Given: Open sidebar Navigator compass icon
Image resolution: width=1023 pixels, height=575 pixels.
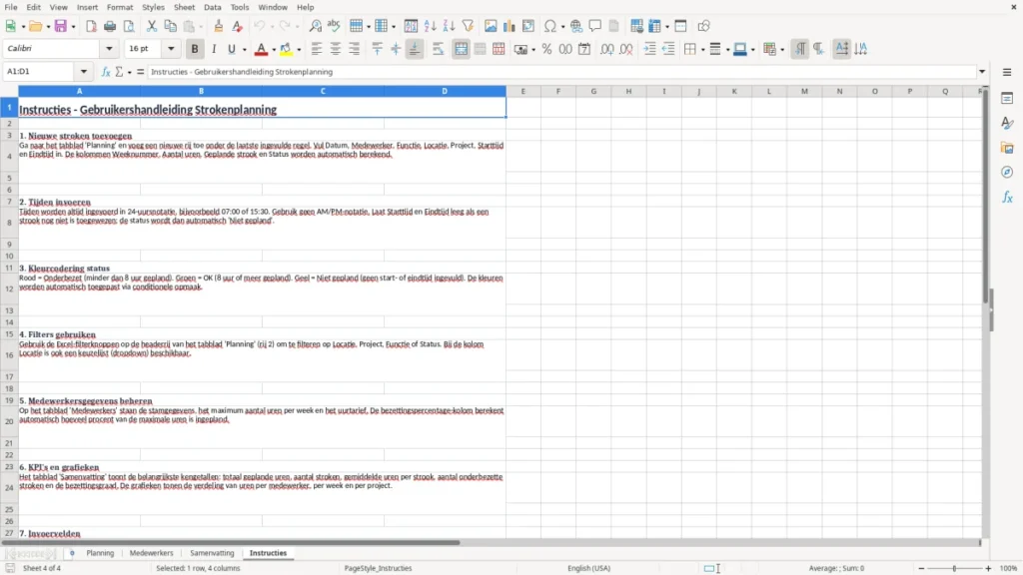Looking at the screenshot, I should point(1007,172).
